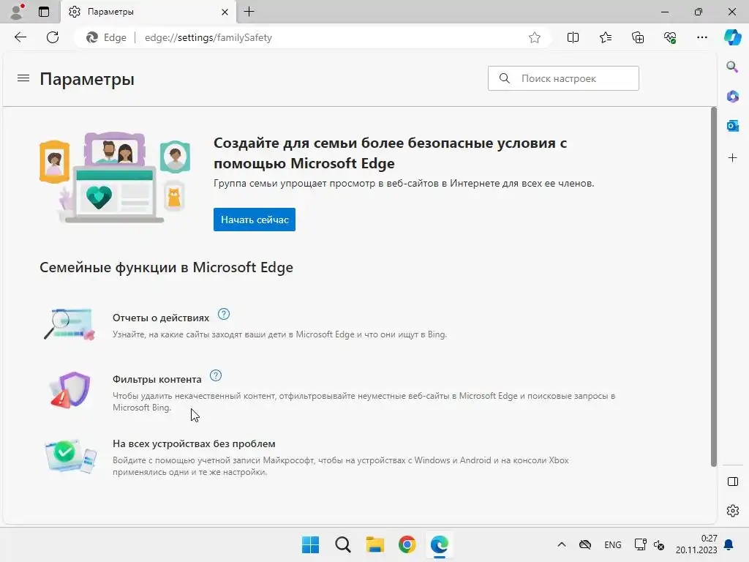Screen dimensions: 749x562
Task: Toggle sidebar visibility icon at bottom
Action: (x=732, y=482)
